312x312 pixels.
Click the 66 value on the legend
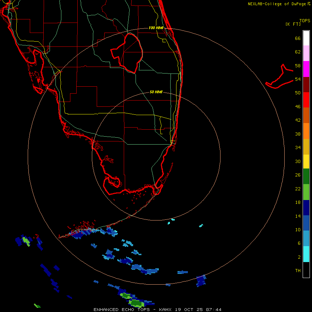[298, 38]
